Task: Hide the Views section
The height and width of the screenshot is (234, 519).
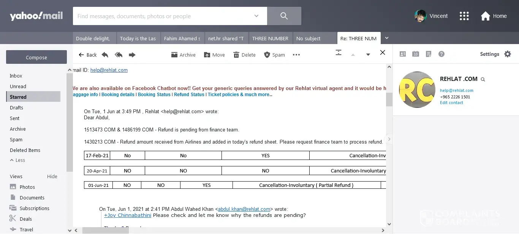Action: pyautogui.click(x=52, y=176)
